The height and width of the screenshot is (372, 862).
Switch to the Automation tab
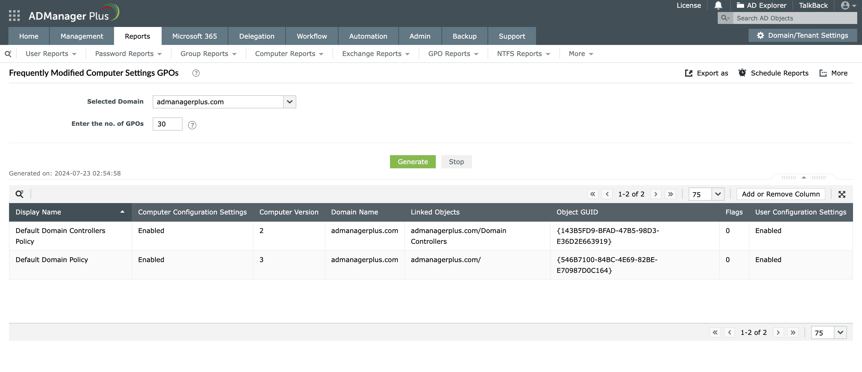368,36
